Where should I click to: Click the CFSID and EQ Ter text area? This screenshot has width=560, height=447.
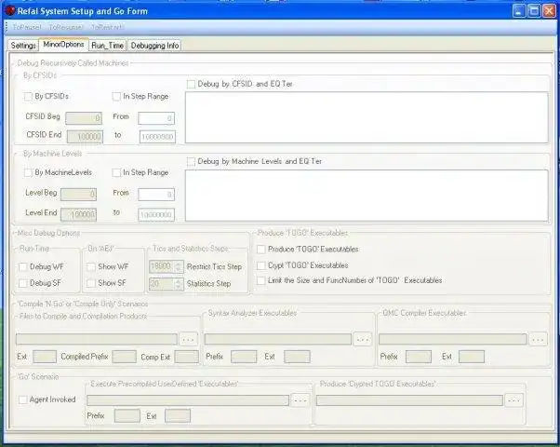[367, 117]
